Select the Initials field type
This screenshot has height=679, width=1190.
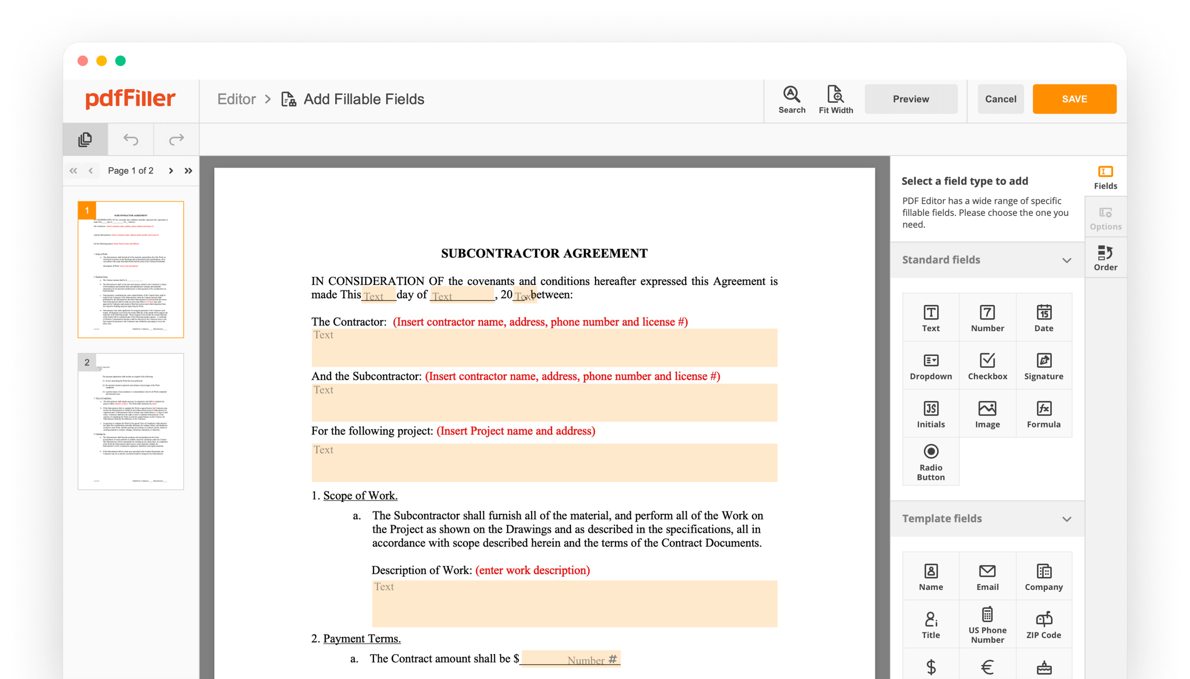point(931,414)
